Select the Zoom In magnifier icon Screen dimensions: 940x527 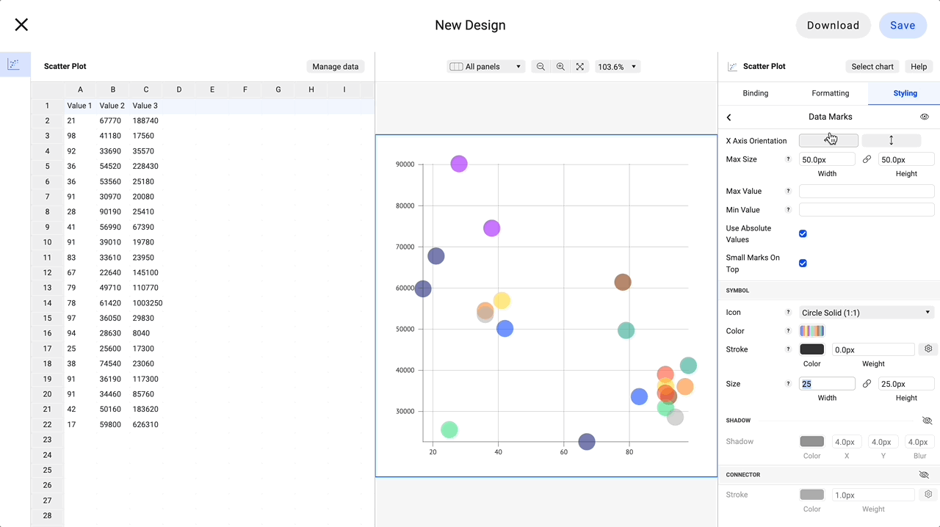(x=560, y=66)
